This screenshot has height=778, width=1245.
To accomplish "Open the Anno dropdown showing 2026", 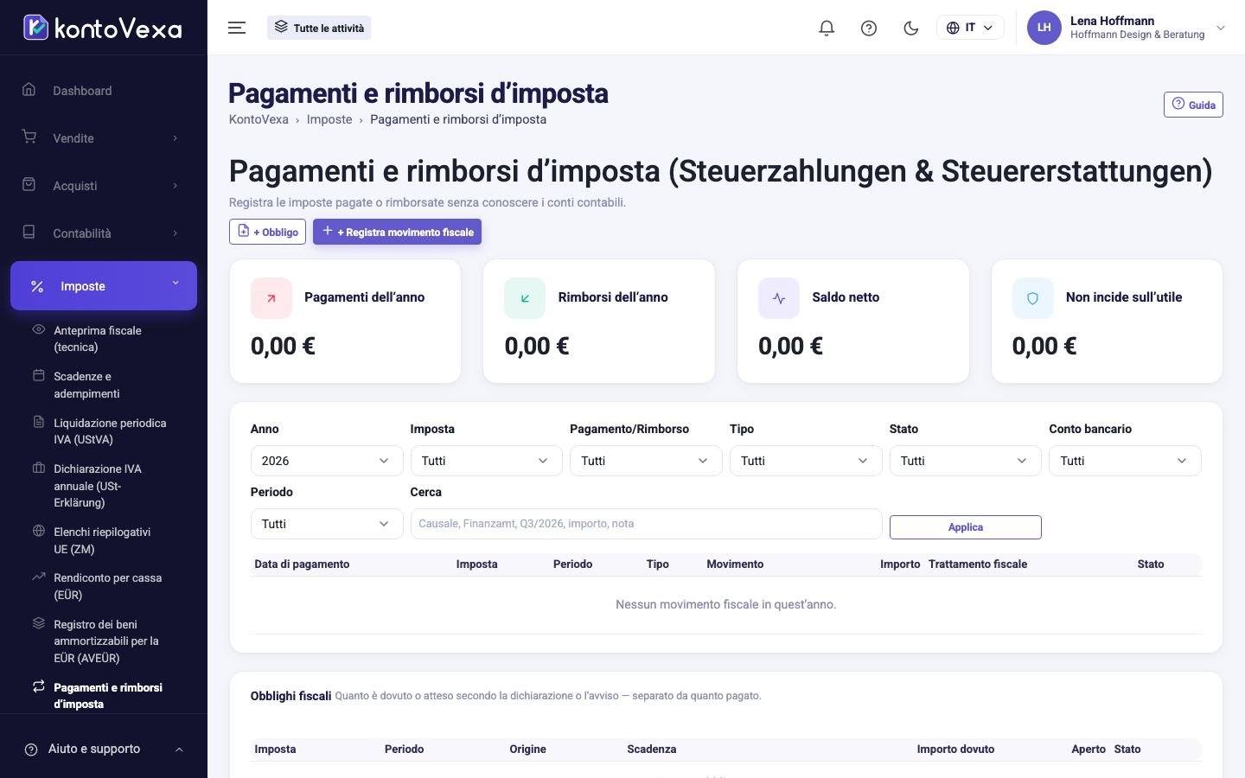I will 327,461.
